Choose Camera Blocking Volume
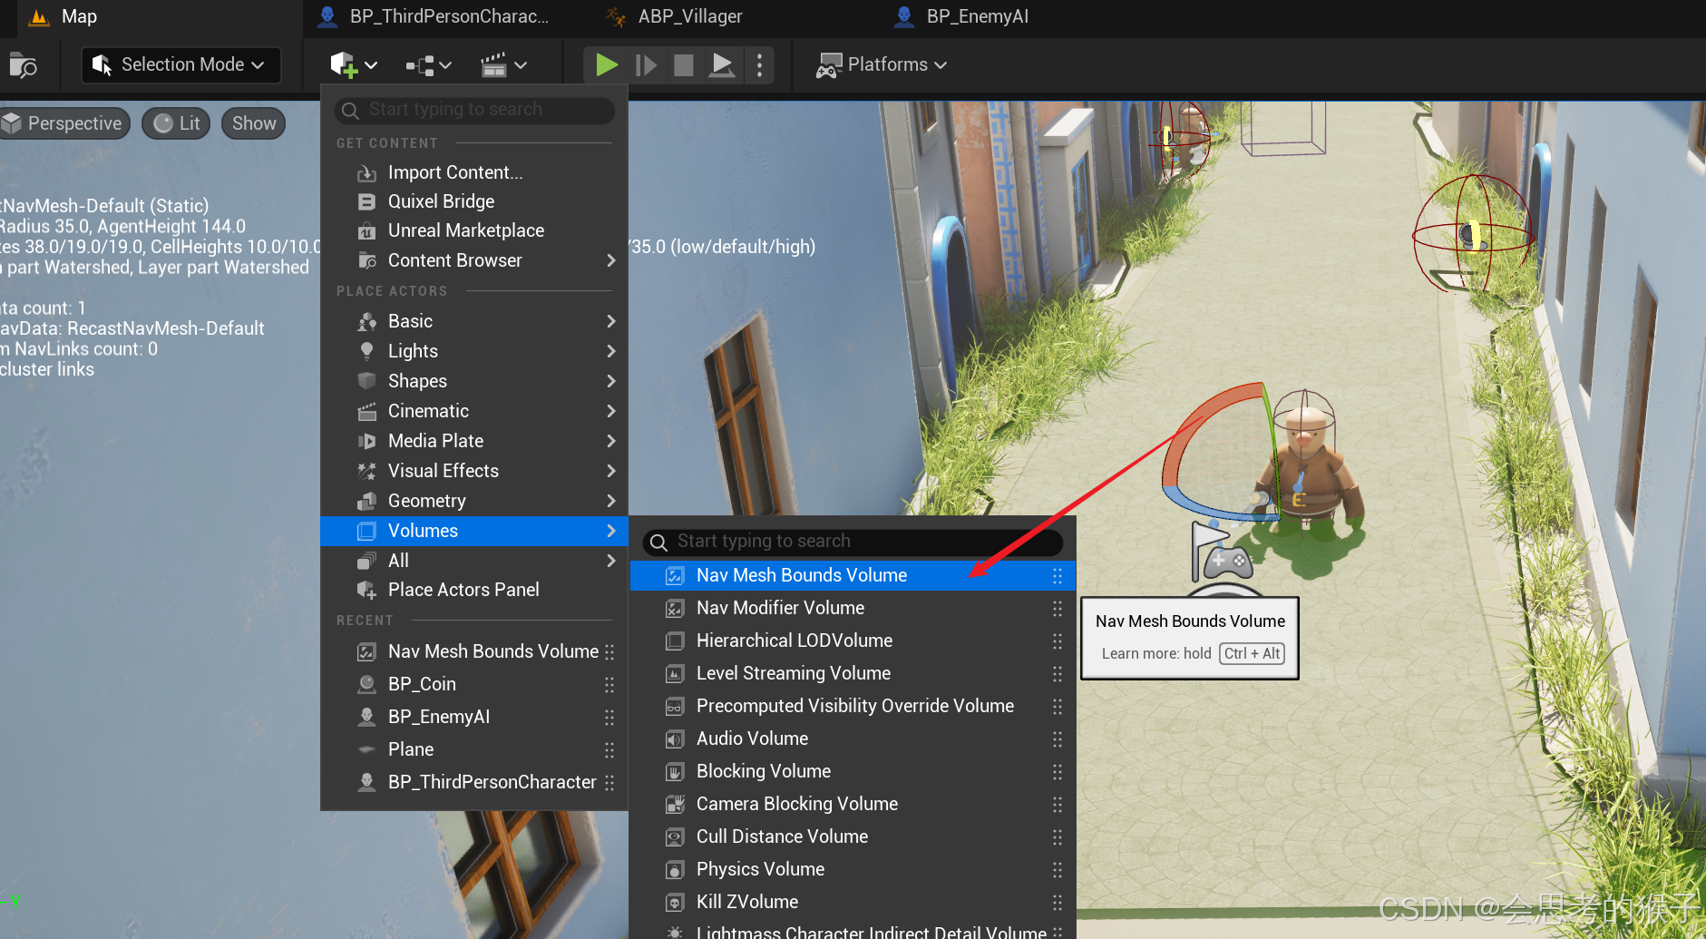 pos(853,804)
